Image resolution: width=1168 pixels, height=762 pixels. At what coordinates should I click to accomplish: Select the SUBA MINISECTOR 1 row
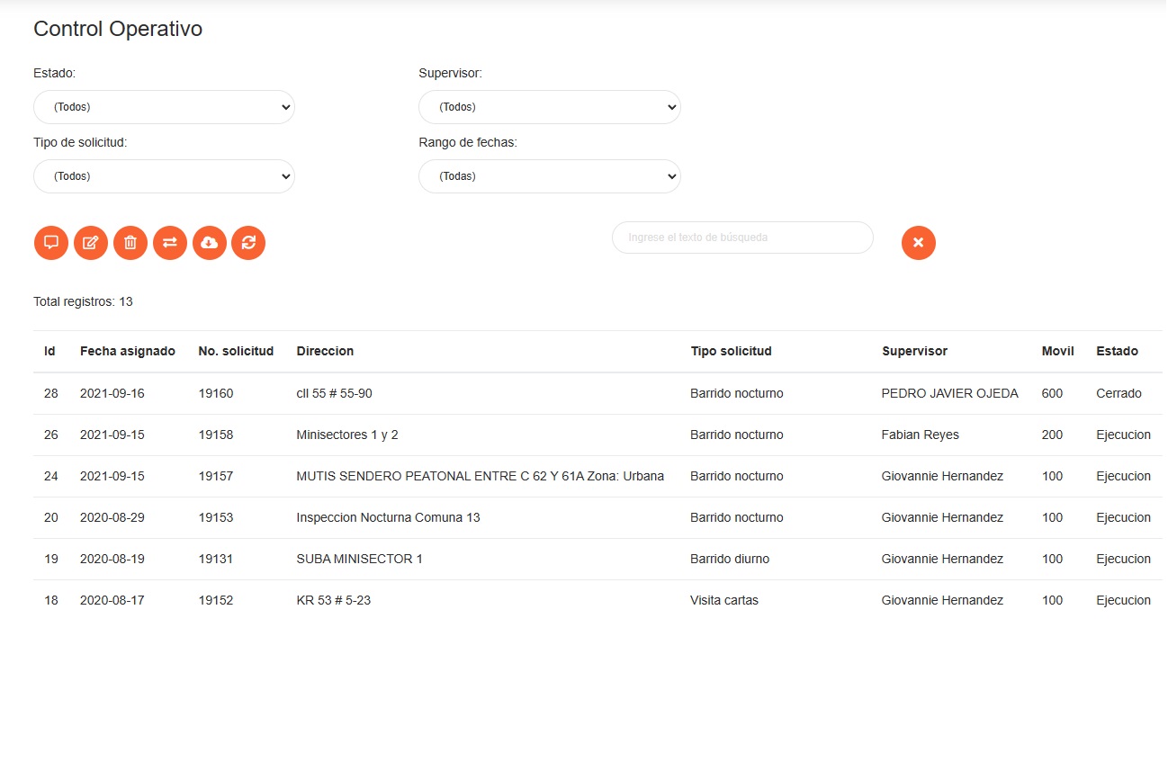coord(359,559)
